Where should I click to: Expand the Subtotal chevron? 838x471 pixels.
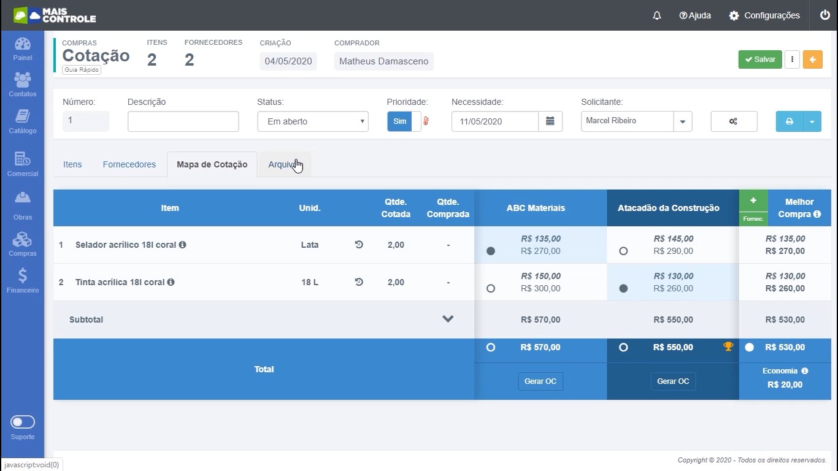[448, 319]
